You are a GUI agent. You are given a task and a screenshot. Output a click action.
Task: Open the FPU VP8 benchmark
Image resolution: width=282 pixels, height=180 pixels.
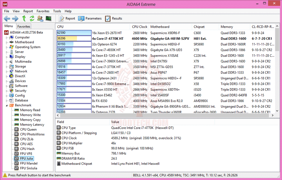[26, 153]
